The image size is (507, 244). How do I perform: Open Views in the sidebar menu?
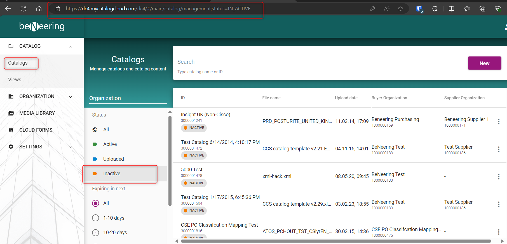[x=15, y=80]
